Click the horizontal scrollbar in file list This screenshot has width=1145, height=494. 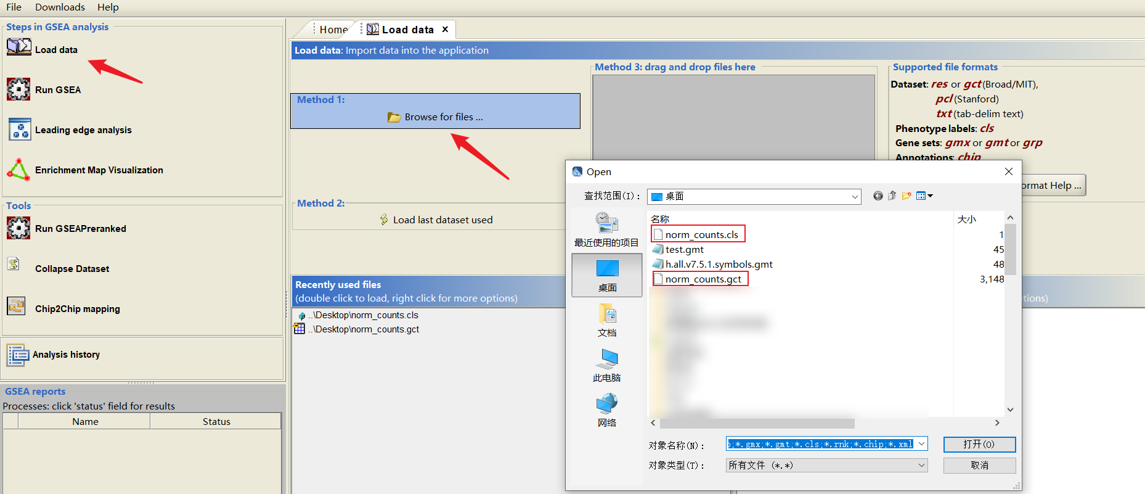tap(757, 423)
